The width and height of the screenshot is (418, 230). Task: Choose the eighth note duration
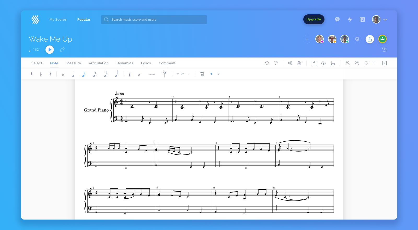pyautogui.click(x=84, y=74)
